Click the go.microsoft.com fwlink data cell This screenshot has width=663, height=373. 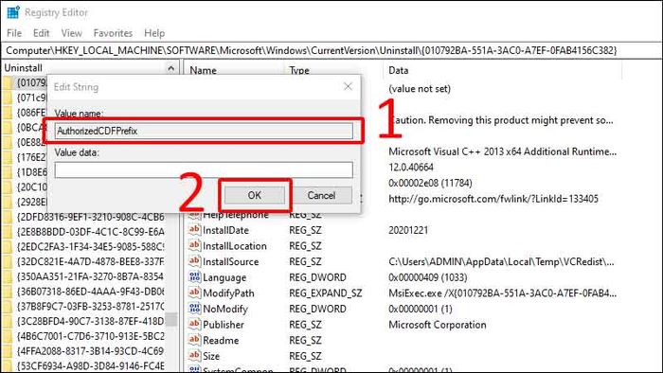[x=493, y=199]
